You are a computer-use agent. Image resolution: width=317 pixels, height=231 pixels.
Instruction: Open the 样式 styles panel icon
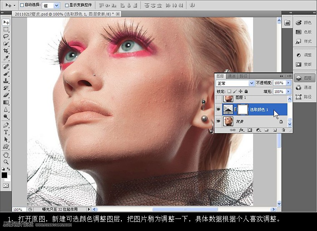click(299, 41)
